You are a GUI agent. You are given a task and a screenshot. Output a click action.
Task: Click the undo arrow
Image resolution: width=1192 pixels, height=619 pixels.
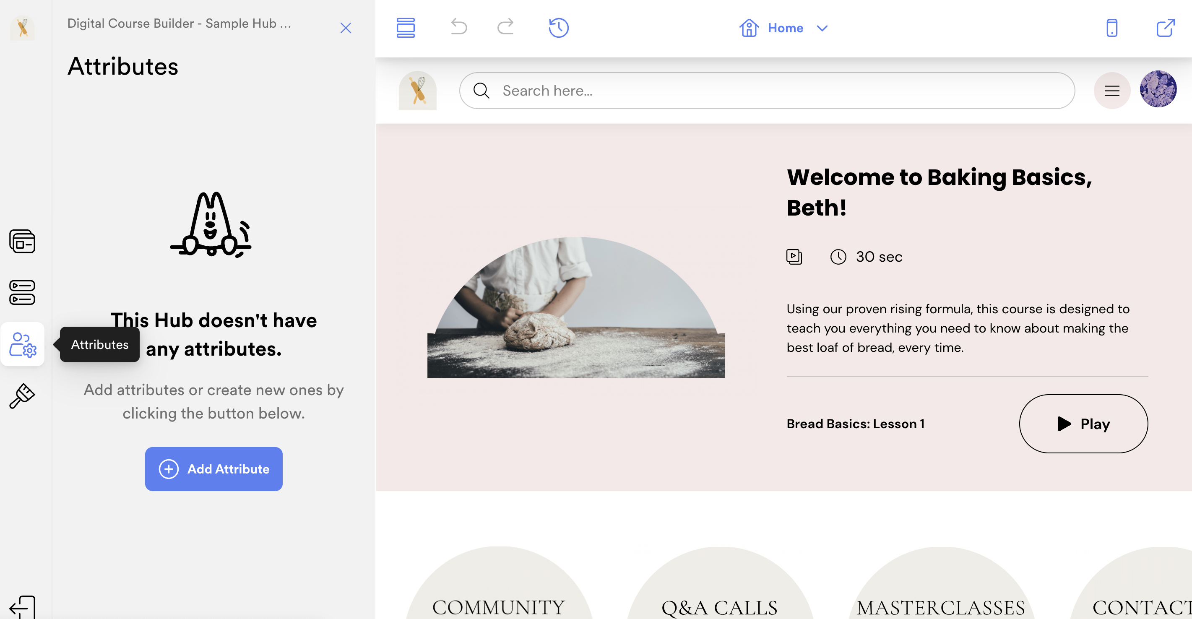[458, 27]
